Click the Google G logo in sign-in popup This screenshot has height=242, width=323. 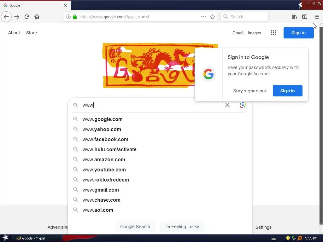tap(208, 74)
